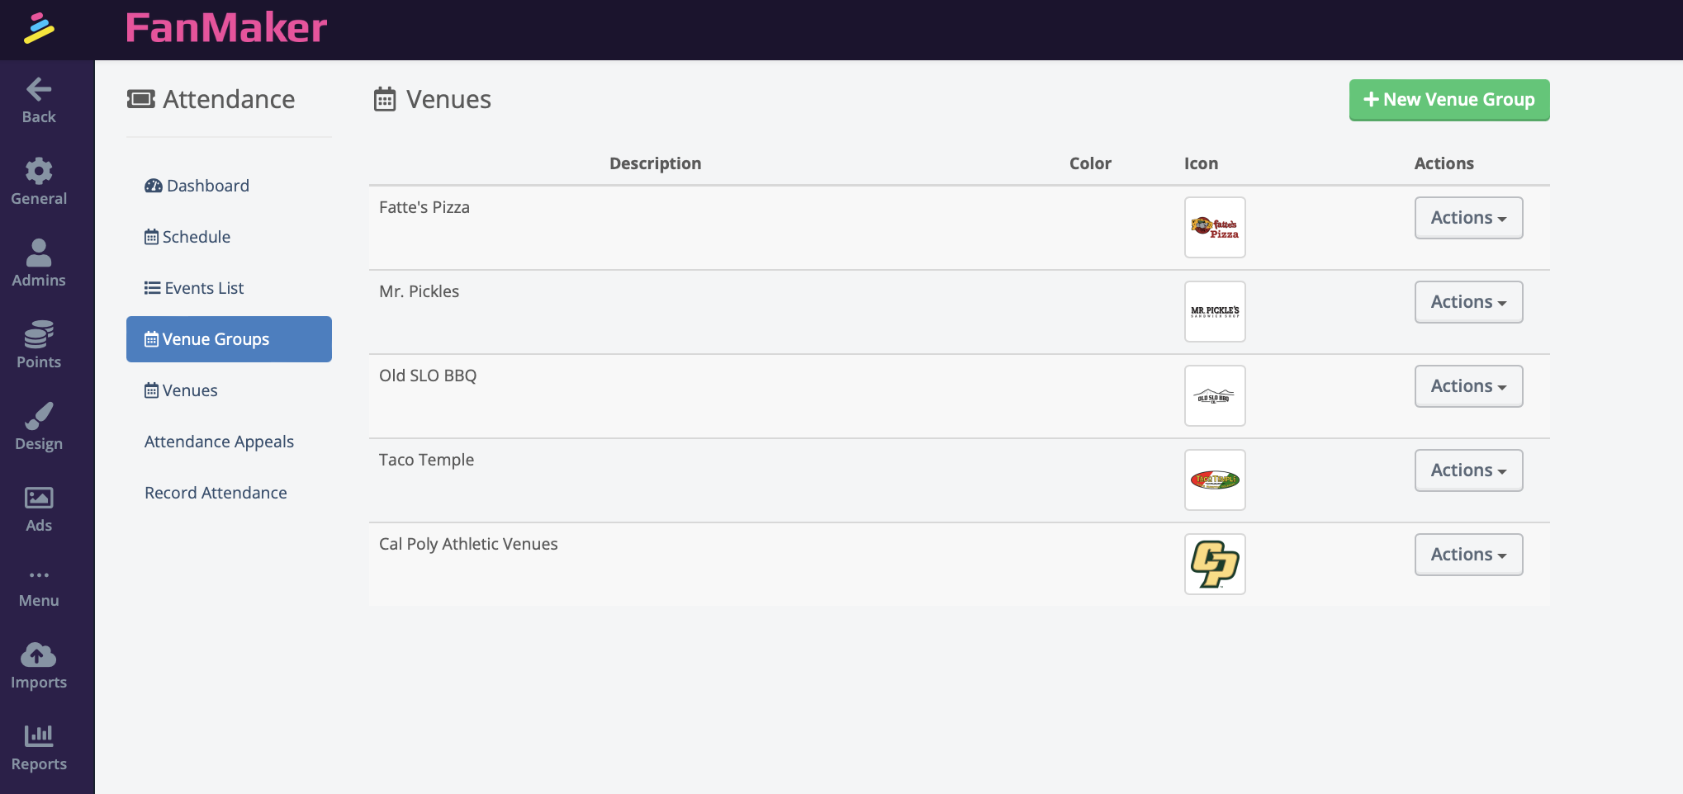The width and height of the screenshot is (1683, 794).
Task: Open Reports chart icon
Action: pyautogui.click(x=39, y=736)
